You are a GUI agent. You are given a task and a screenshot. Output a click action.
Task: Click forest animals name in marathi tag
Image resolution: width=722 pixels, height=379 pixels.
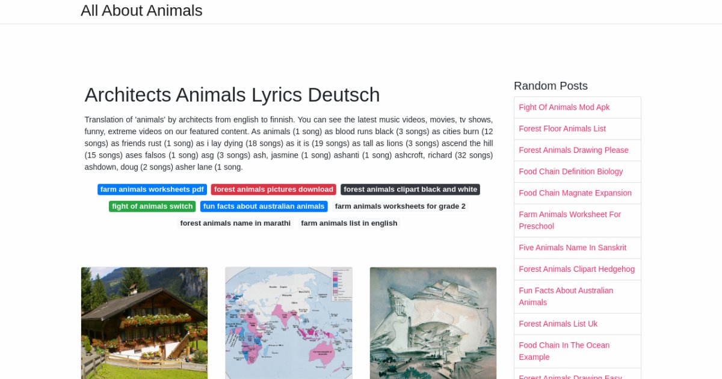pyautogui.click(x=235, y=223)
